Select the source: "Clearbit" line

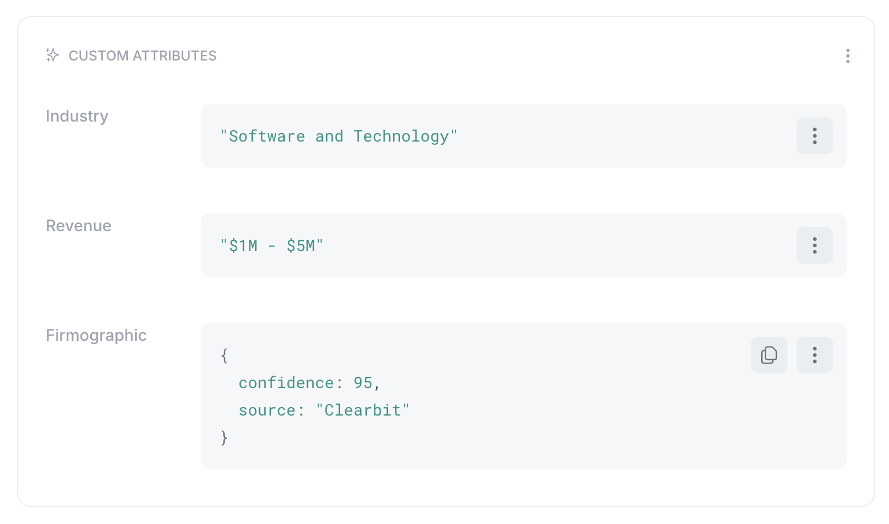pos(324,410)
